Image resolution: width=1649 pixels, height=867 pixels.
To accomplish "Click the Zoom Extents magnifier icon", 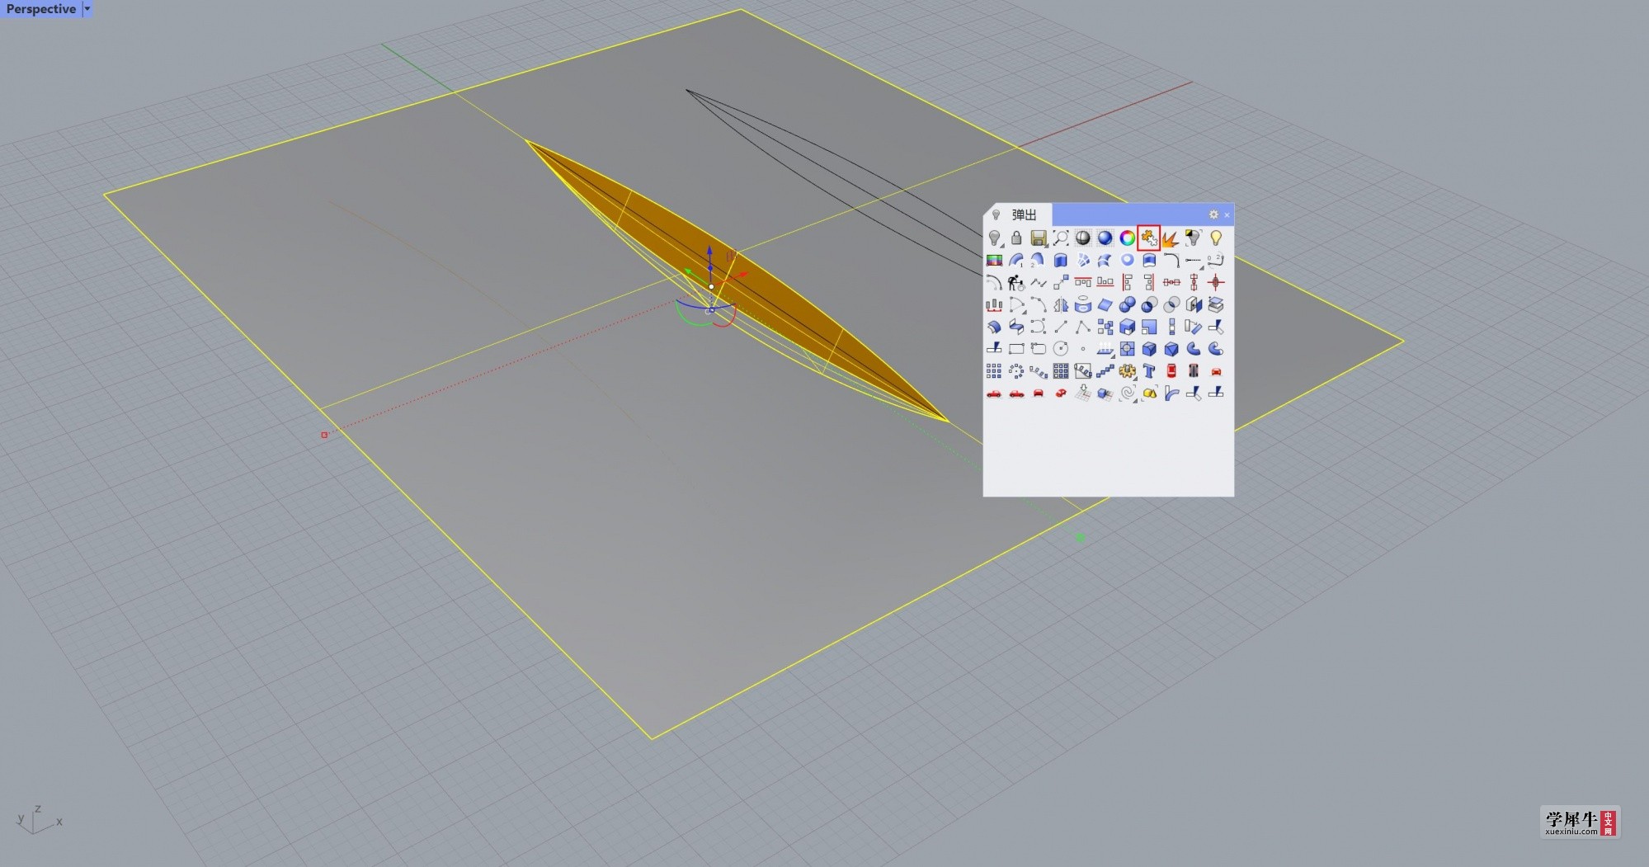I will point(1061,238).
